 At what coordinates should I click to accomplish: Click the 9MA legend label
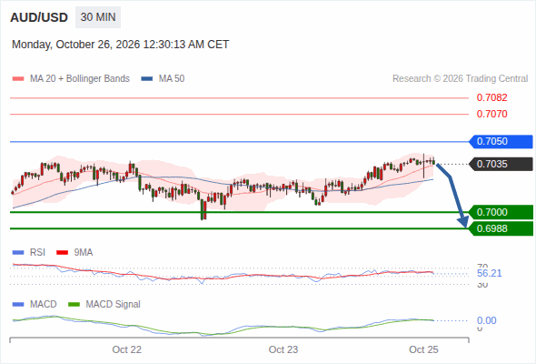(84, 253)
